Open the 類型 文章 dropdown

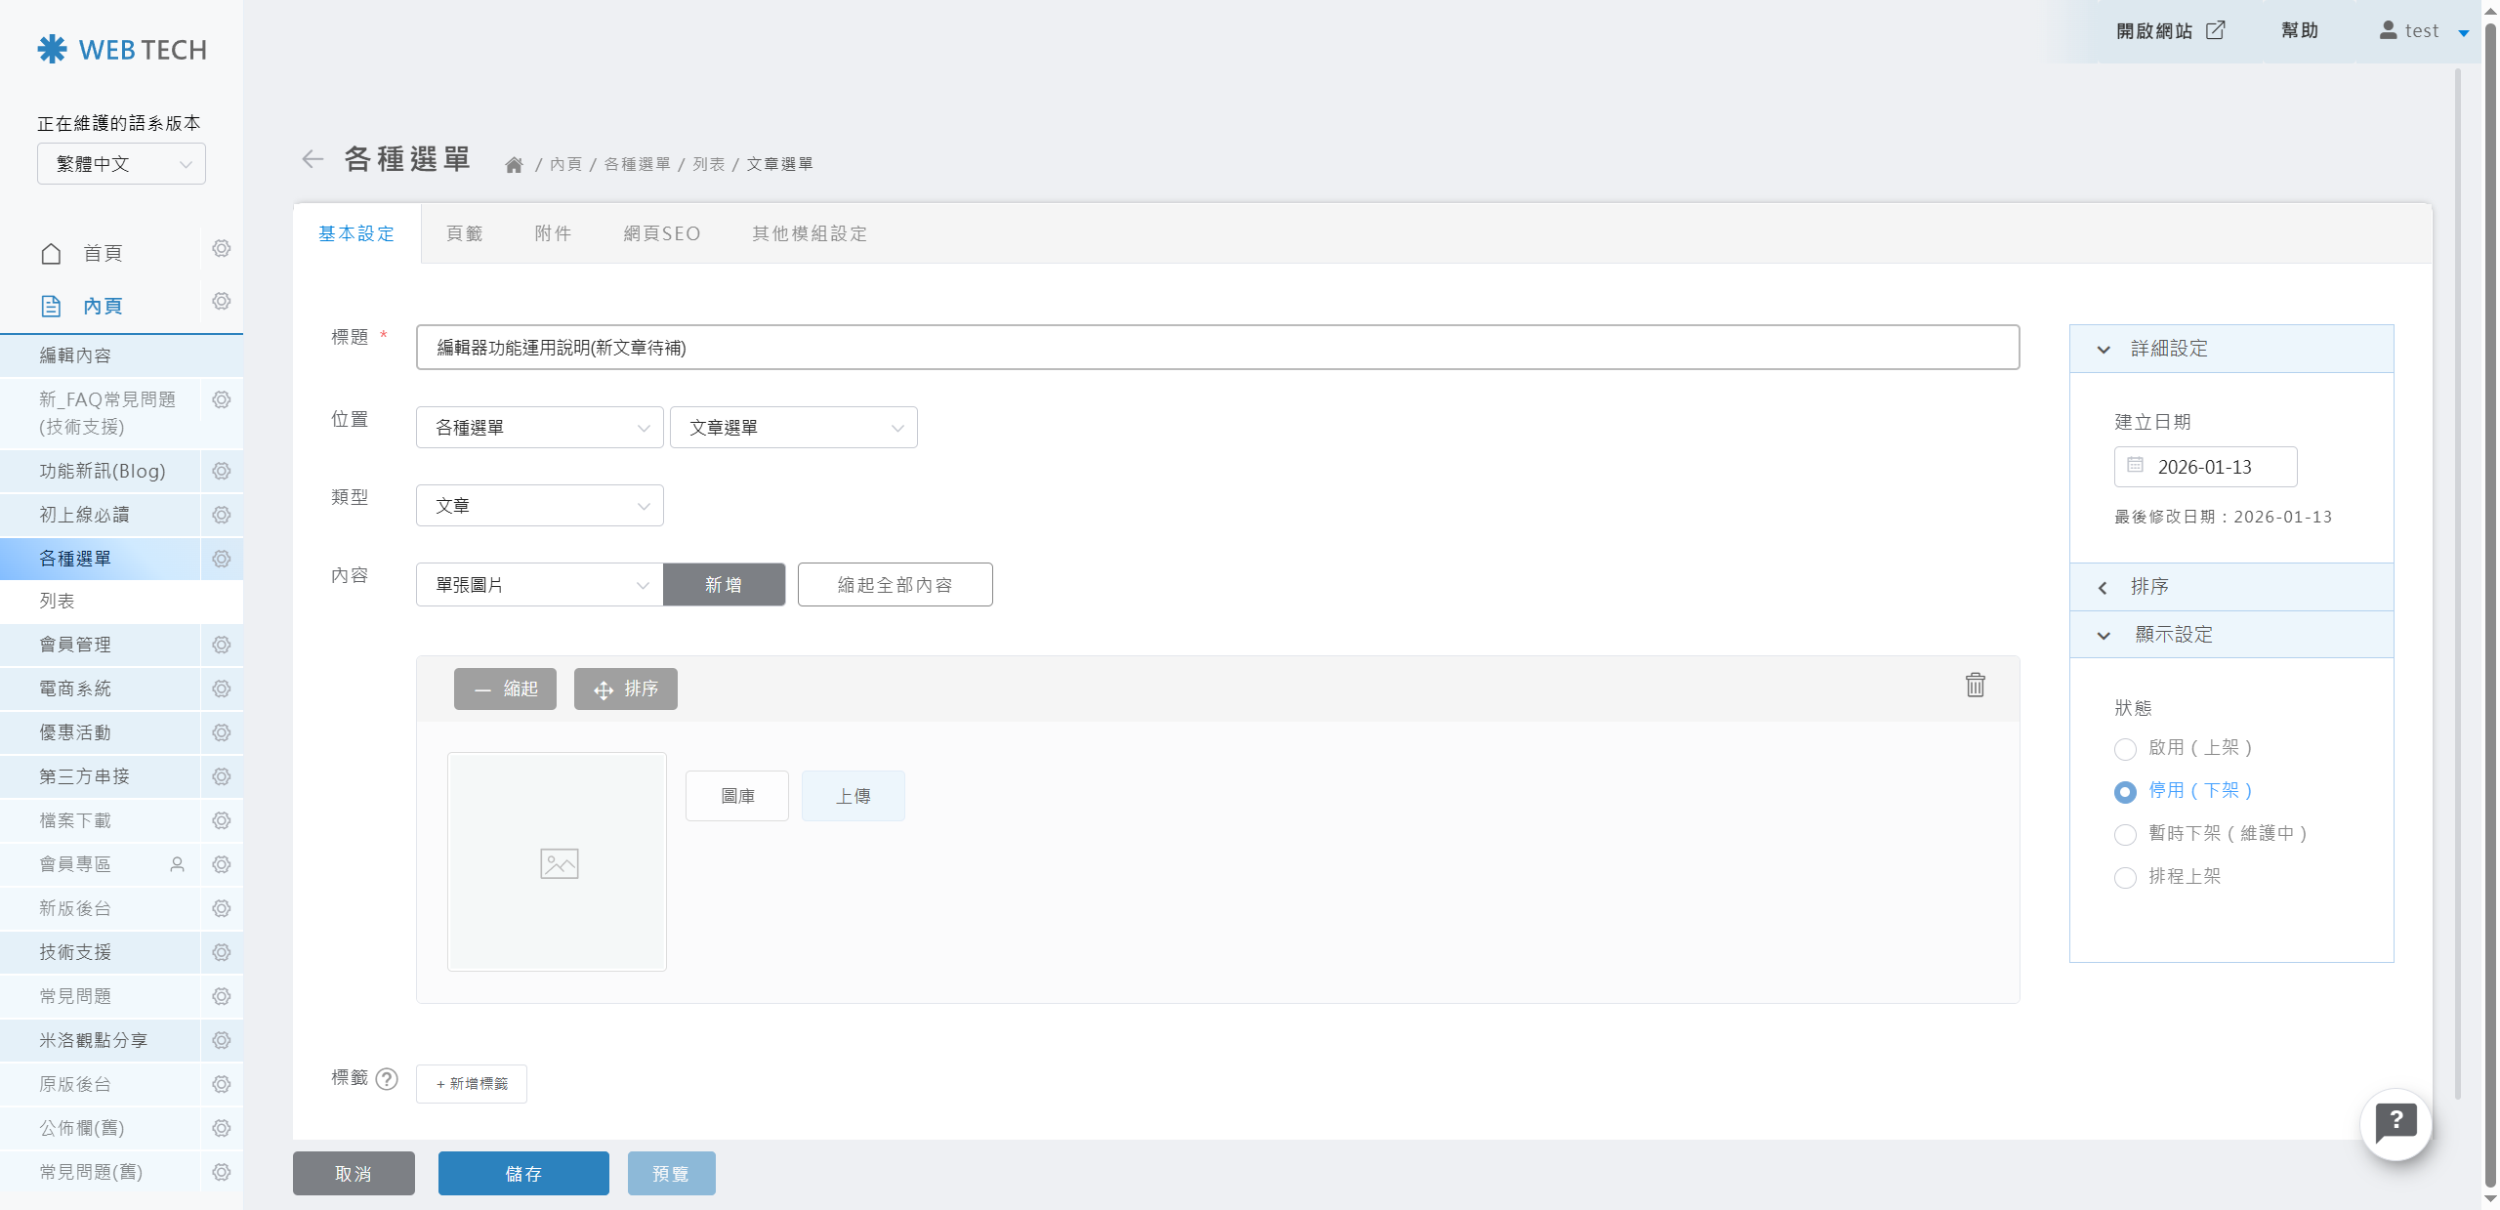tap(539, 506)
